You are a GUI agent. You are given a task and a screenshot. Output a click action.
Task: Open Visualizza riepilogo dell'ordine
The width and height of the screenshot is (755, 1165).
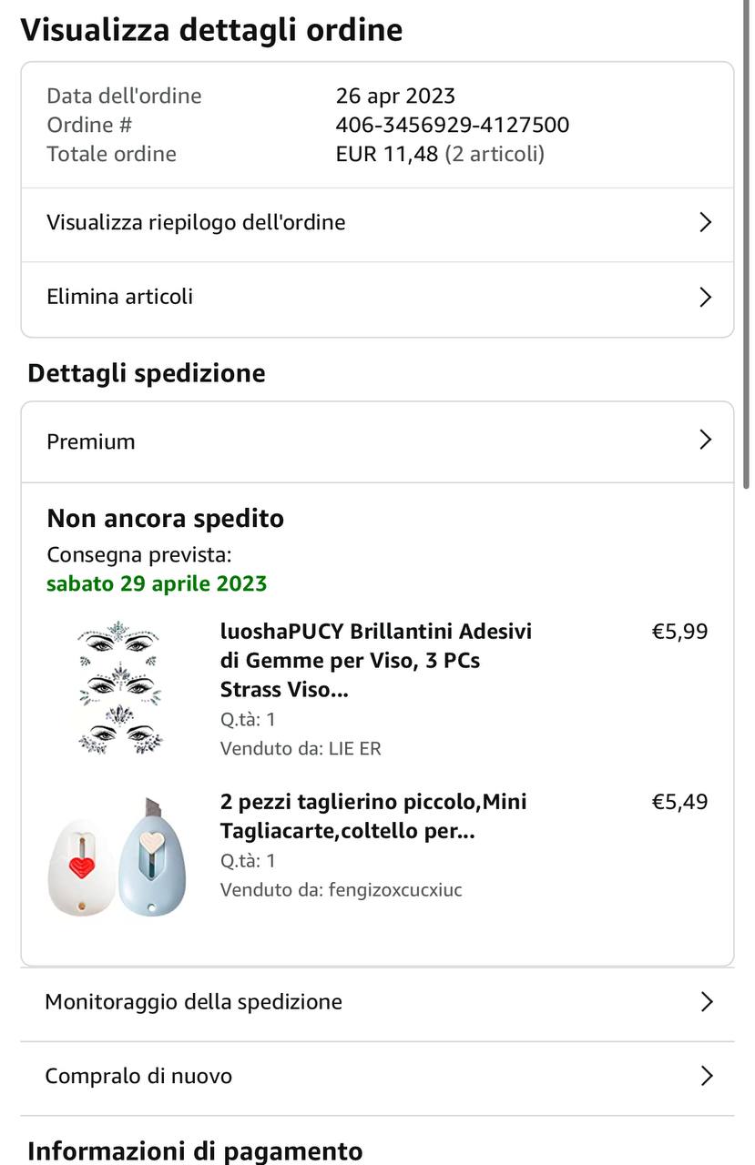tap(196, 223)
